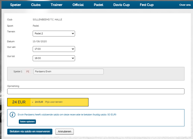193x139 pixels.
Task: Click the Speler 1 field with Pardaens Erwin
Action: coord(68,72)
